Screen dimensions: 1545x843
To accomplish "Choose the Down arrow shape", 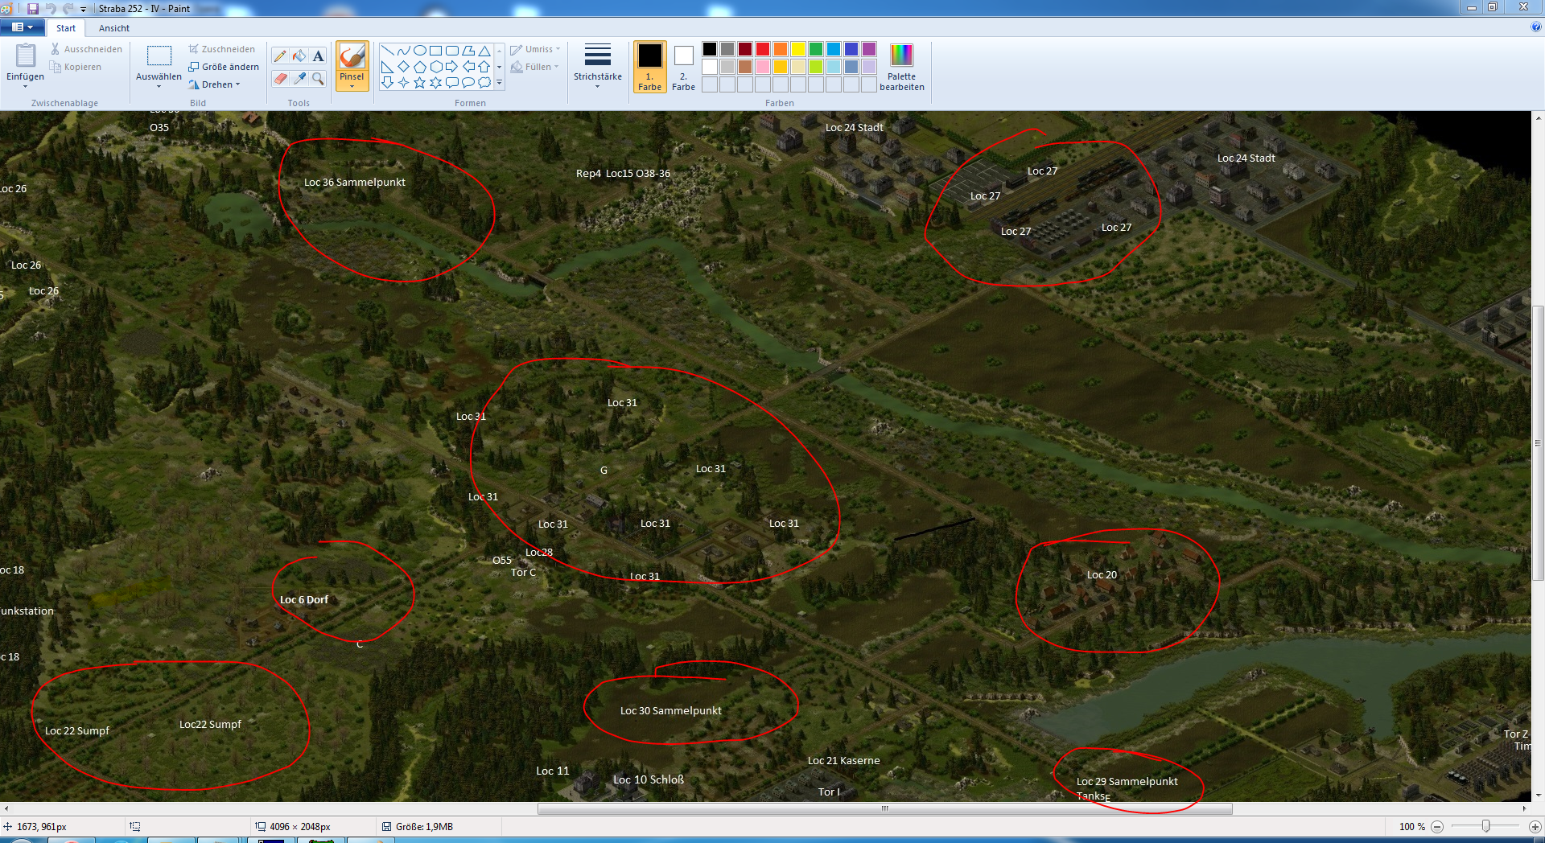I will [x=387, y=82].
